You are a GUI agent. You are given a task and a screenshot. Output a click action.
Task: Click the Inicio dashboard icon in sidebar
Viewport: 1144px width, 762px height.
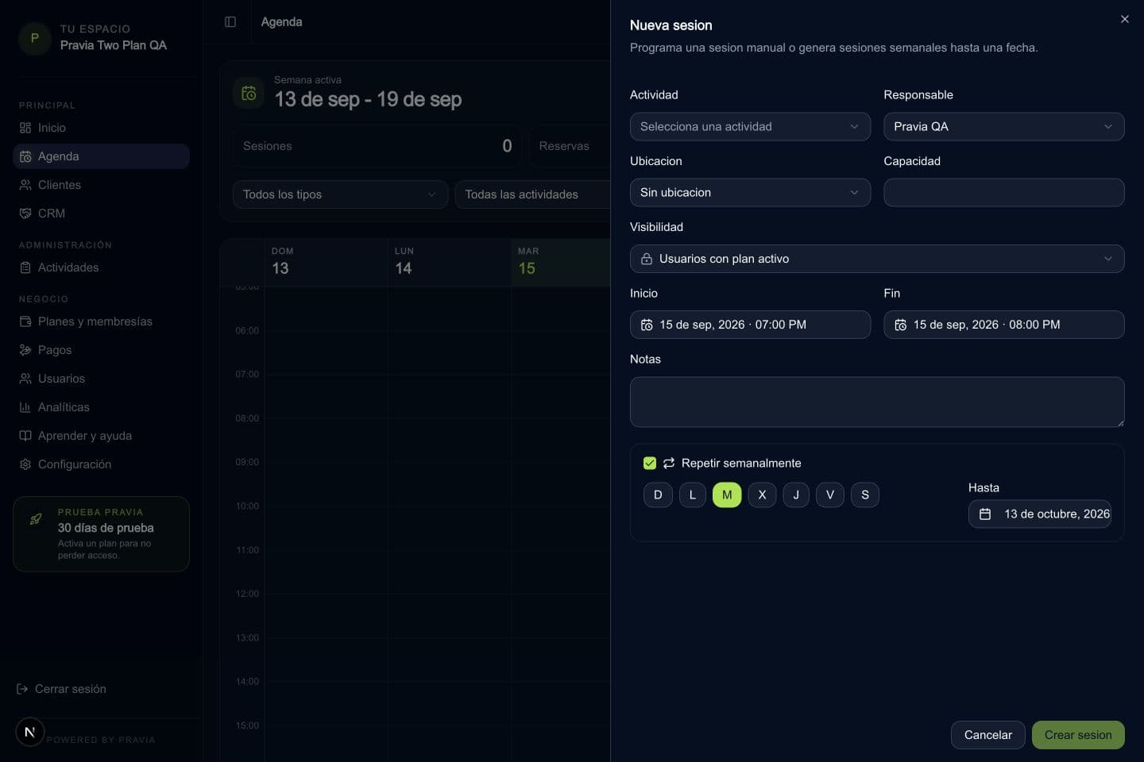click(x=25, y=128)
